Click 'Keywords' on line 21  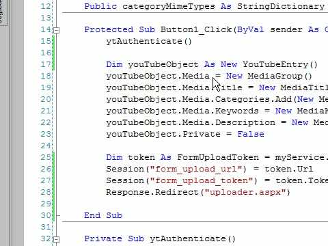(237, 111)
